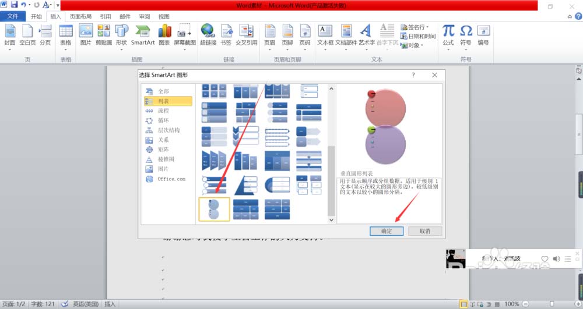
Task: Select the vertical chevron list thumbnail
Action: (246, 136)
